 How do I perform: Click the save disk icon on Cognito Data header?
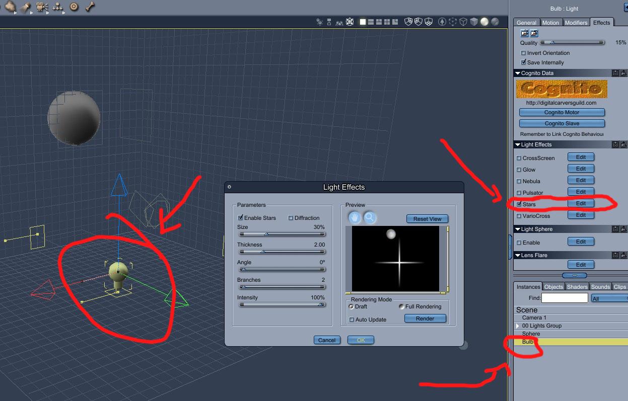615,73
